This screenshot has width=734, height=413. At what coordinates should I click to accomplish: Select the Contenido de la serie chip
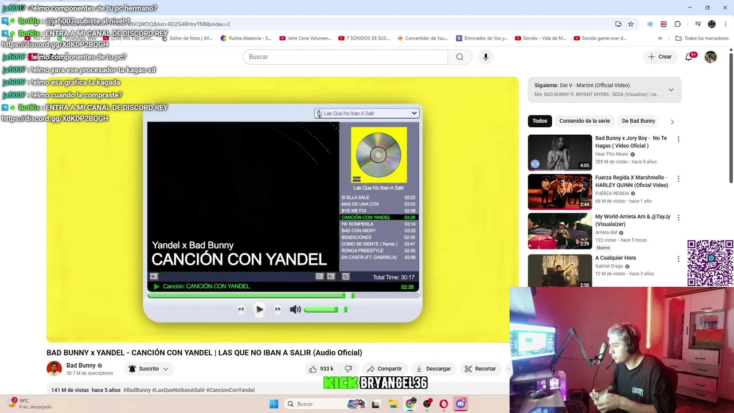pos(584,121)
